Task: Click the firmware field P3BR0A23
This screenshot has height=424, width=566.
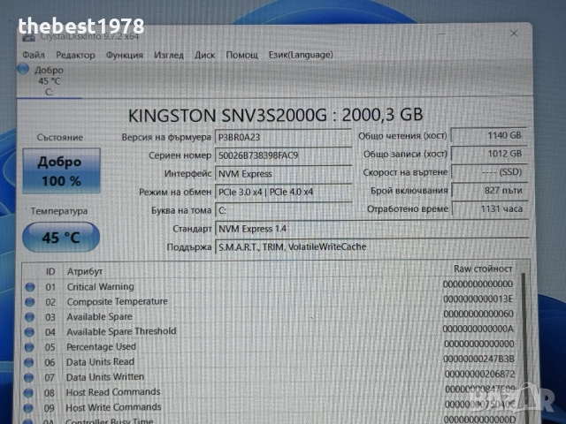Action: click(283, 138)
